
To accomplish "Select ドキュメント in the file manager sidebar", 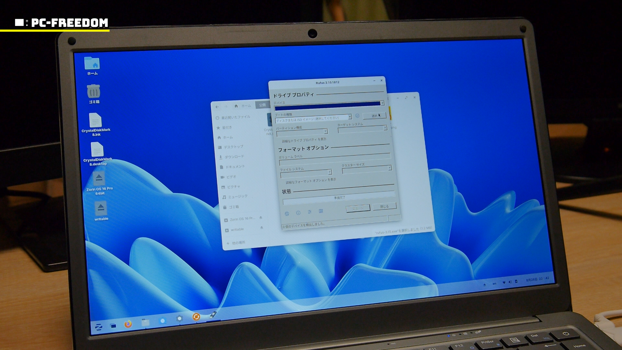I will click(x=235, y=167).
